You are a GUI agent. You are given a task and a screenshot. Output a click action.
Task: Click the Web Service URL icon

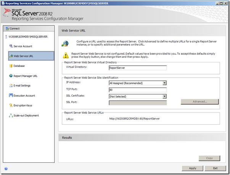(x=11, y=56)
